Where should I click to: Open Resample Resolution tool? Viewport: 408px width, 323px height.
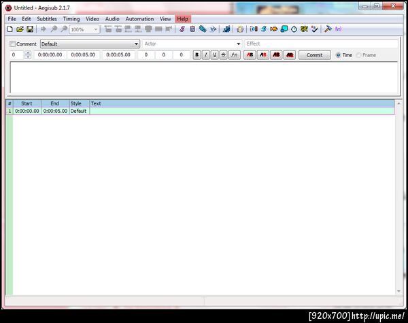[284, 29]
